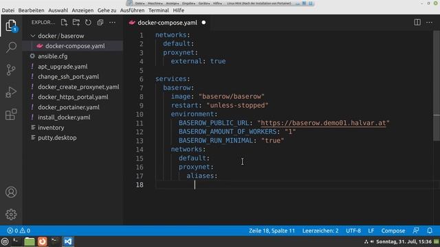
Task: Close unsaved docker-compose.yaml tab via dot
Action: pyautogui.click(x=203, y=23)
